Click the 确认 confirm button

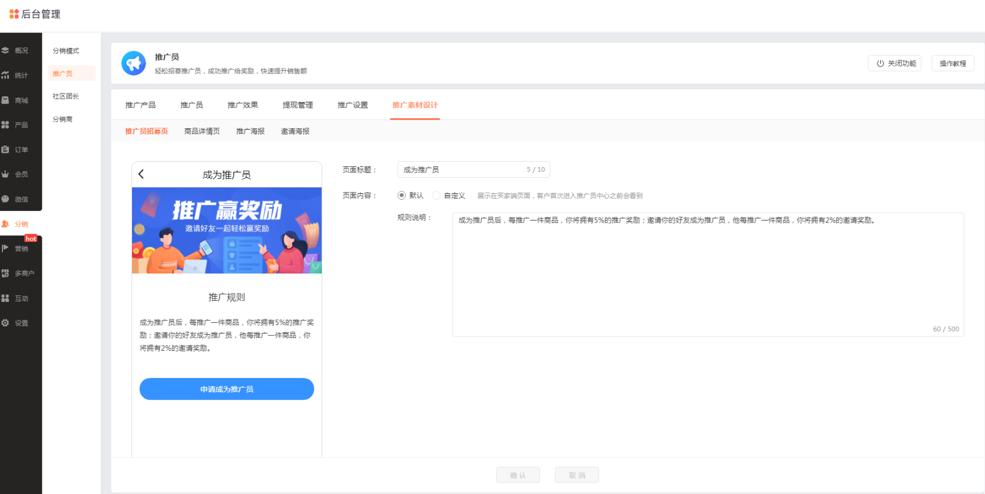pyautogui.click(x=518, y=475)
